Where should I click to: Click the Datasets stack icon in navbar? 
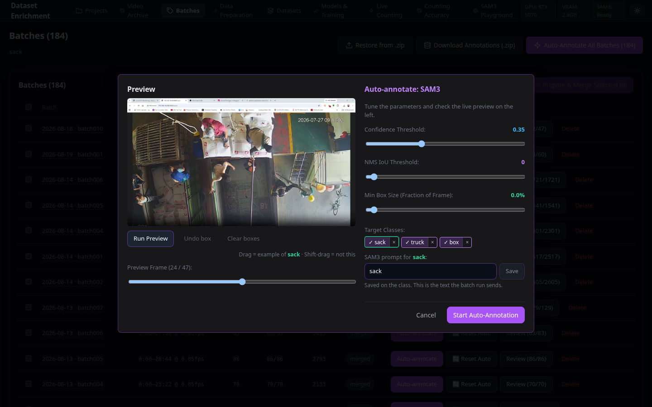pos(271,10)
